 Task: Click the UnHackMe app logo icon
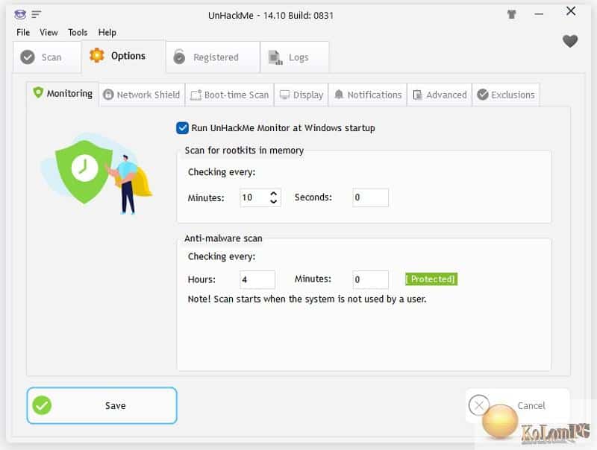pos(20,15)
